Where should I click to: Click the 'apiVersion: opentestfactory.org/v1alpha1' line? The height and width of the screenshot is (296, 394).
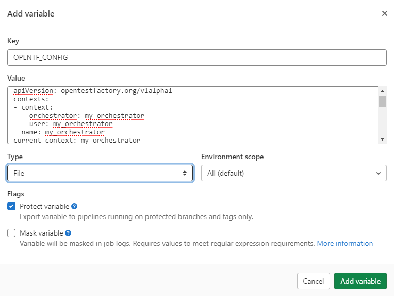pyautogui.click(x=93, y=90)
